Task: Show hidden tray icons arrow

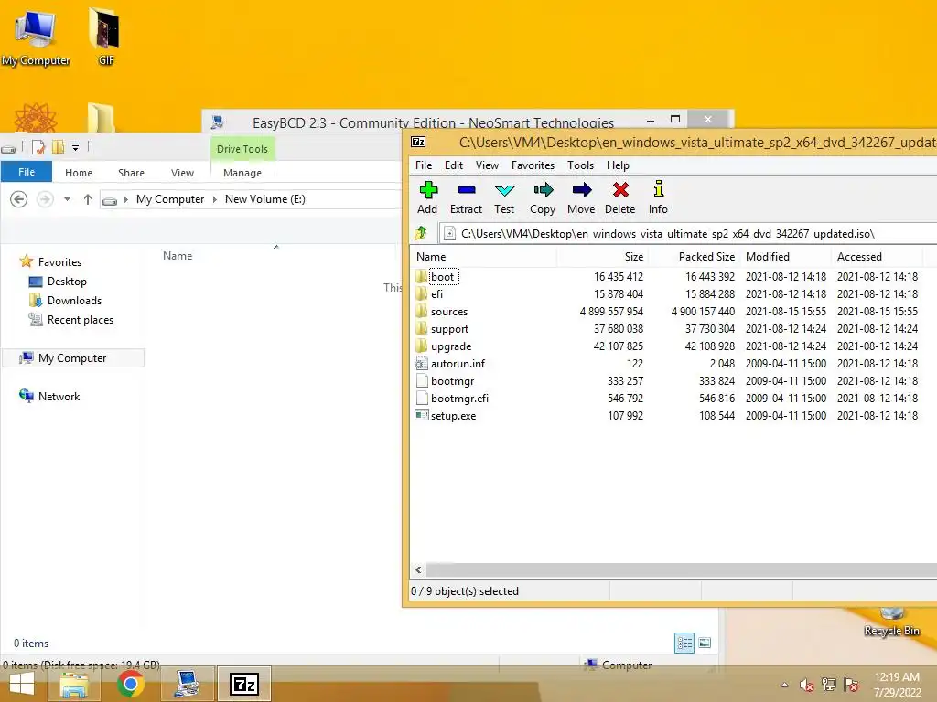Action: (784, 685)
